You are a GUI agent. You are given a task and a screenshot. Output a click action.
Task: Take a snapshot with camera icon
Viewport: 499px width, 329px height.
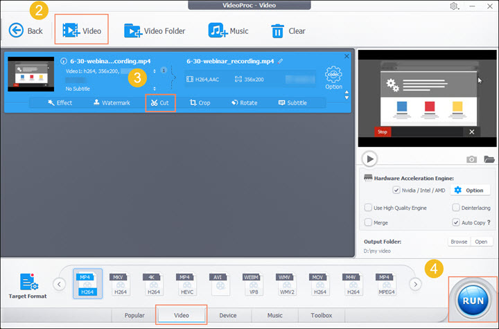pos(471,159)
